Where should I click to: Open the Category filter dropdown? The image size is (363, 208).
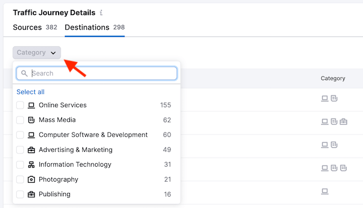[x=36, y=52]
